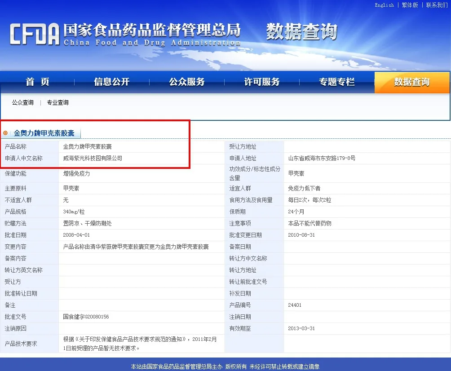Click the 公众查询 sub-link

(23, 102)
